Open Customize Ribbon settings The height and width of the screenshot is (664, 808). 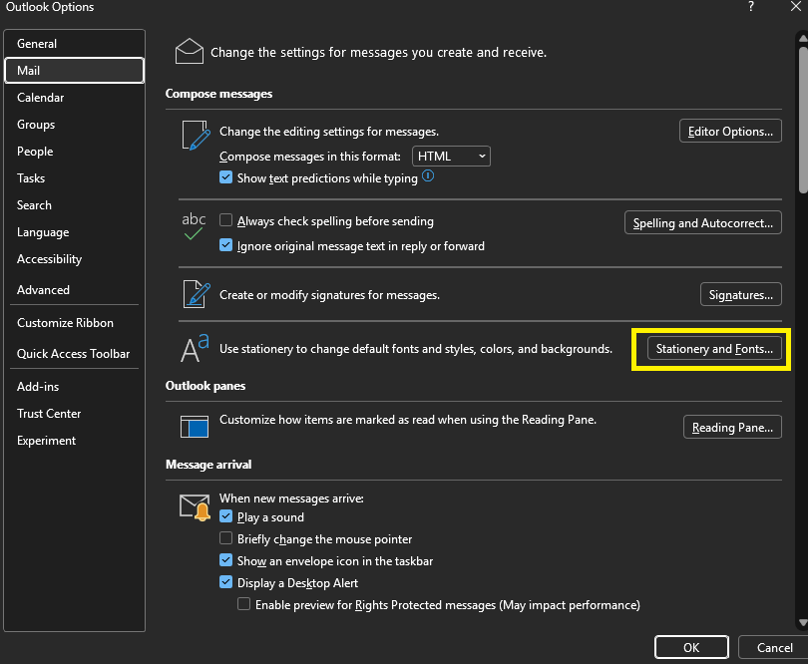coord(74,323)
